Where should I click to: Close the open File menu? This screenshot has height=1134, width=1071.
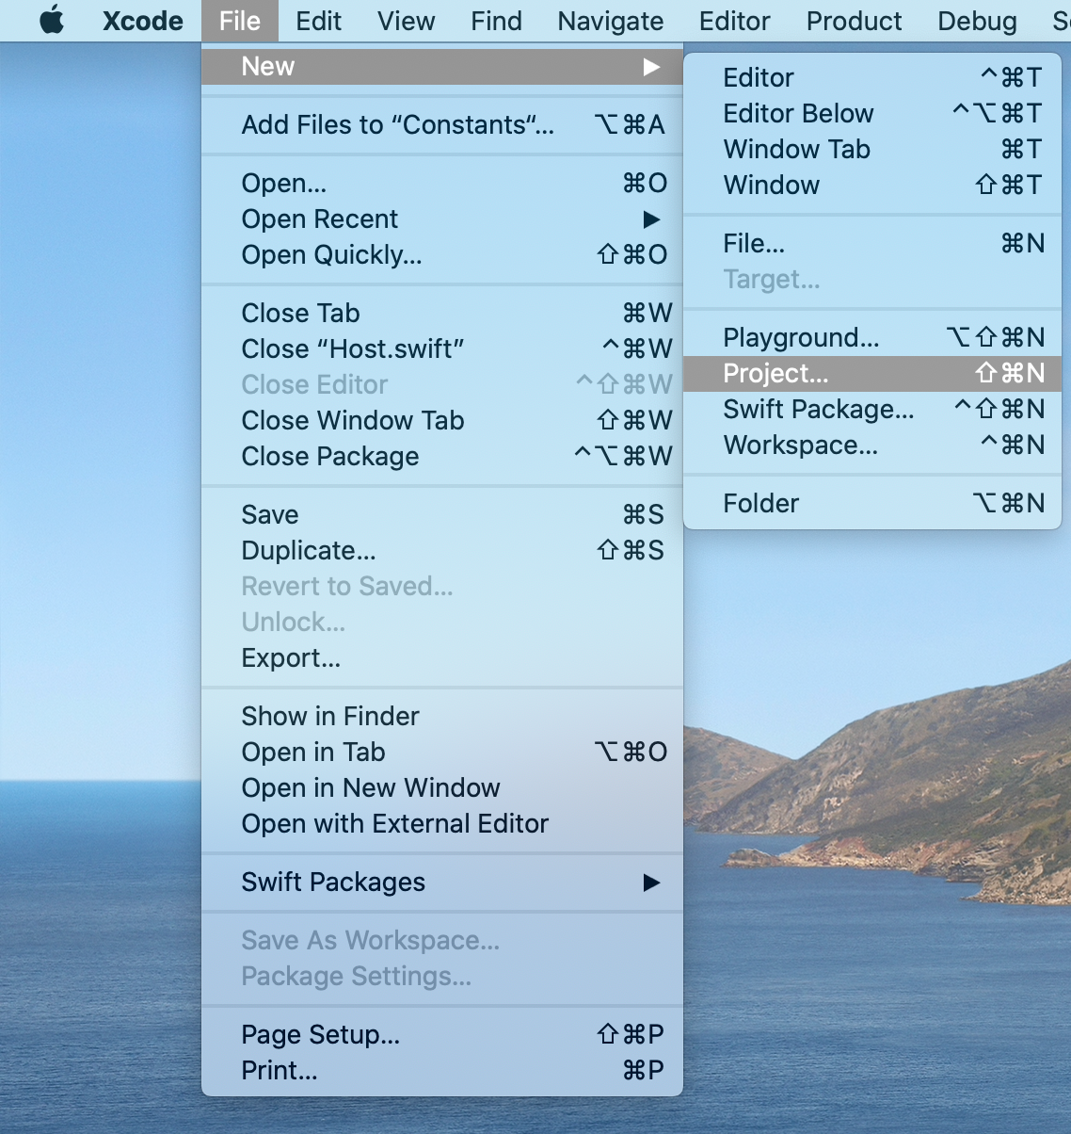point(240,21)
